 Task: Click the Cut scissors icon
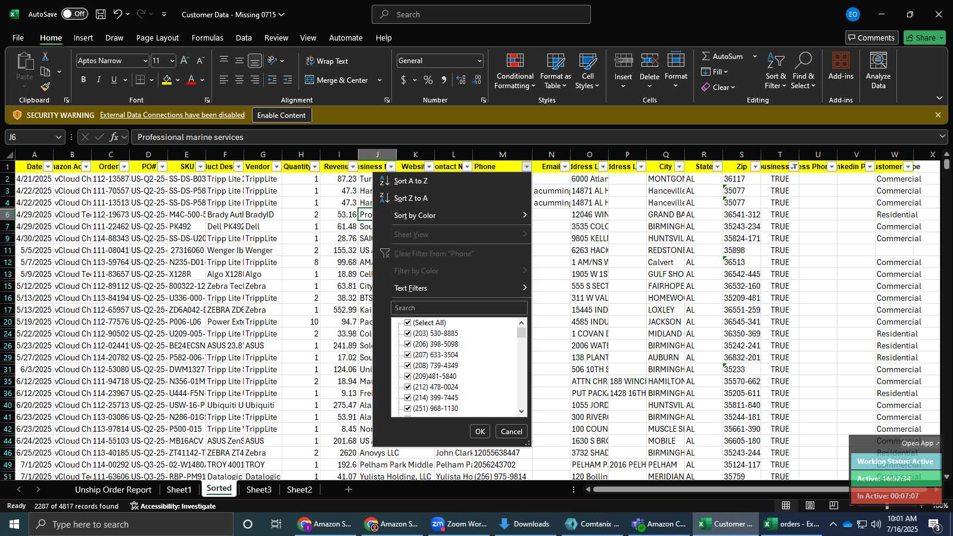coord(45,56)
